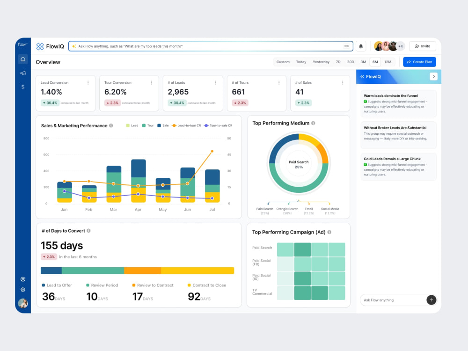Open Tour Conversion card options menu
Screen dimensions: 468x351
tap(152, 83)
